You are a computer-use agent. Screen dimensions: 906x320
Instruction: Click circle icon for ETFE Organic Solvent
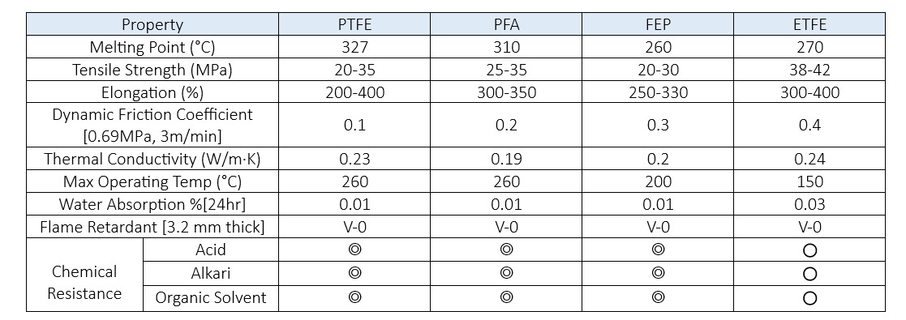coord(809,298)
